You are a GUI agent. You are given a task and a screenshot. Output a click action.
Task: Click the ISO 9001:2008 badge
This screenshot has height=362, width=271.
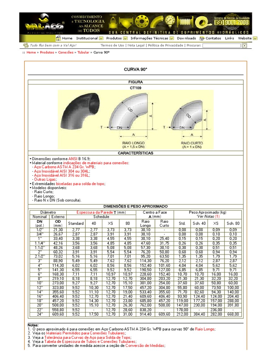[x=232, y=22]
